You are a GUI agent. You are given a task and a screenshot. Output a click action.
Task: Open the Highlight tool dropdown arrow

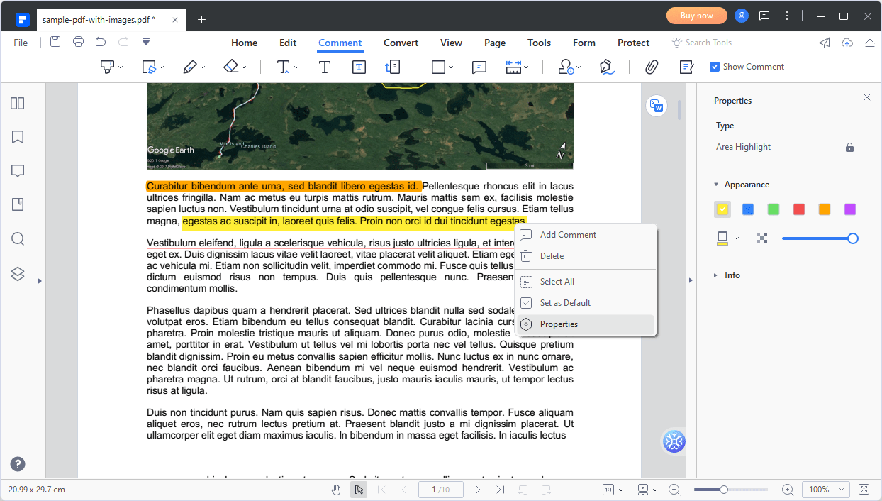coord(121,67)
